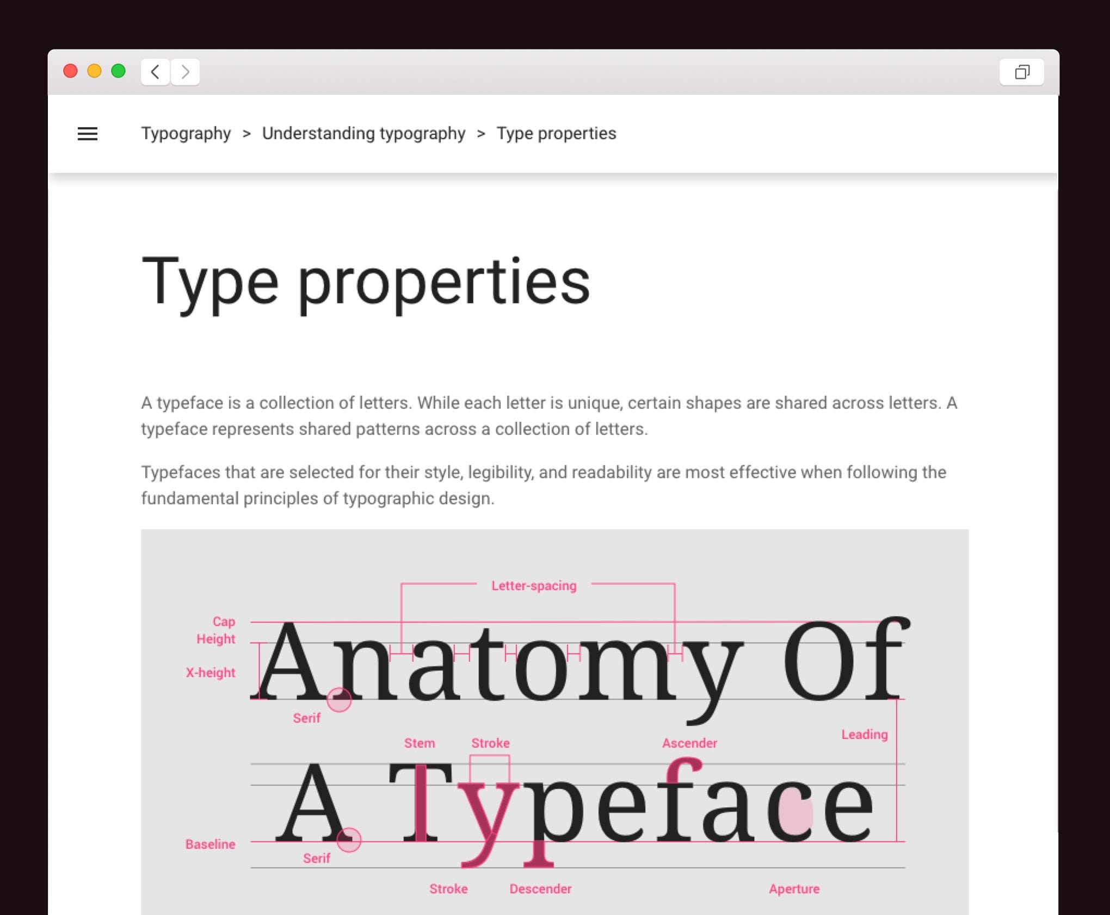Select the Type properties breadcrumb

click(x=557, y=133)
